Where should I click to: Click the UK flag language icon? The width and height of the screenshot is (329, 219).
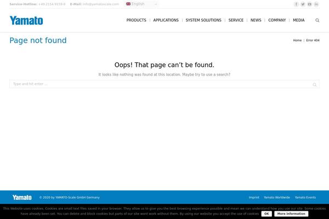point(128,4)
